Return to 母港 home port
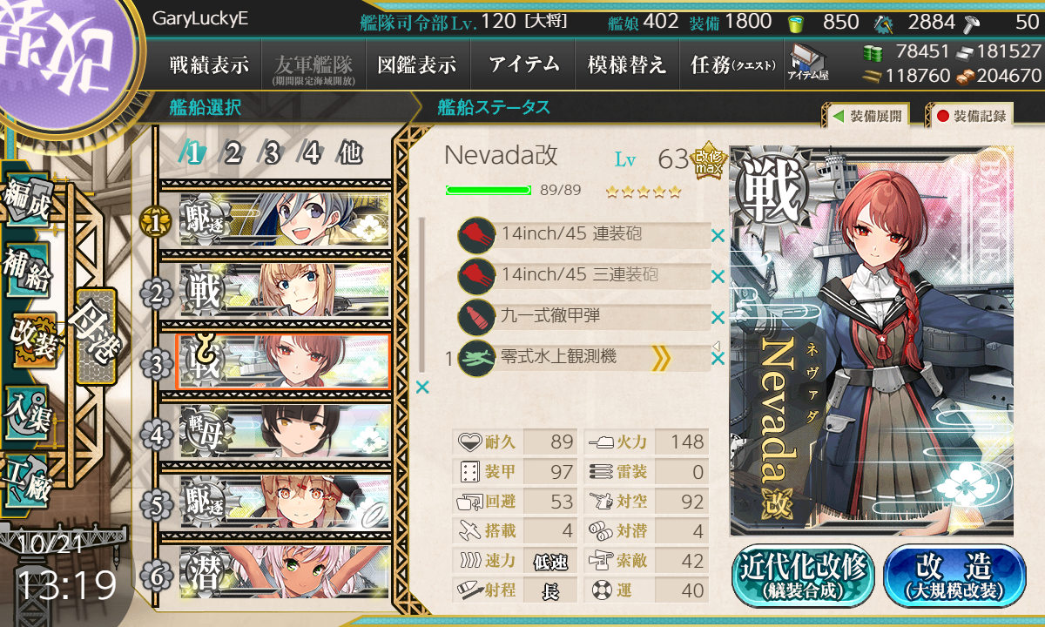 click(94, 335)
